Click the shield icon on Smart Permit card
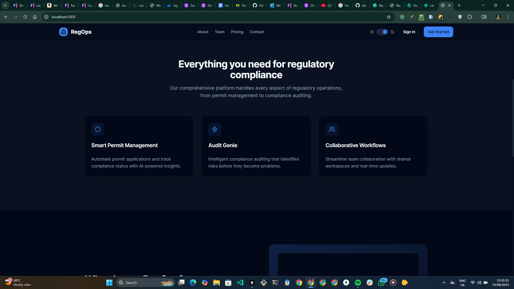Screen dimensions: 514x289 tap(98, 129)
